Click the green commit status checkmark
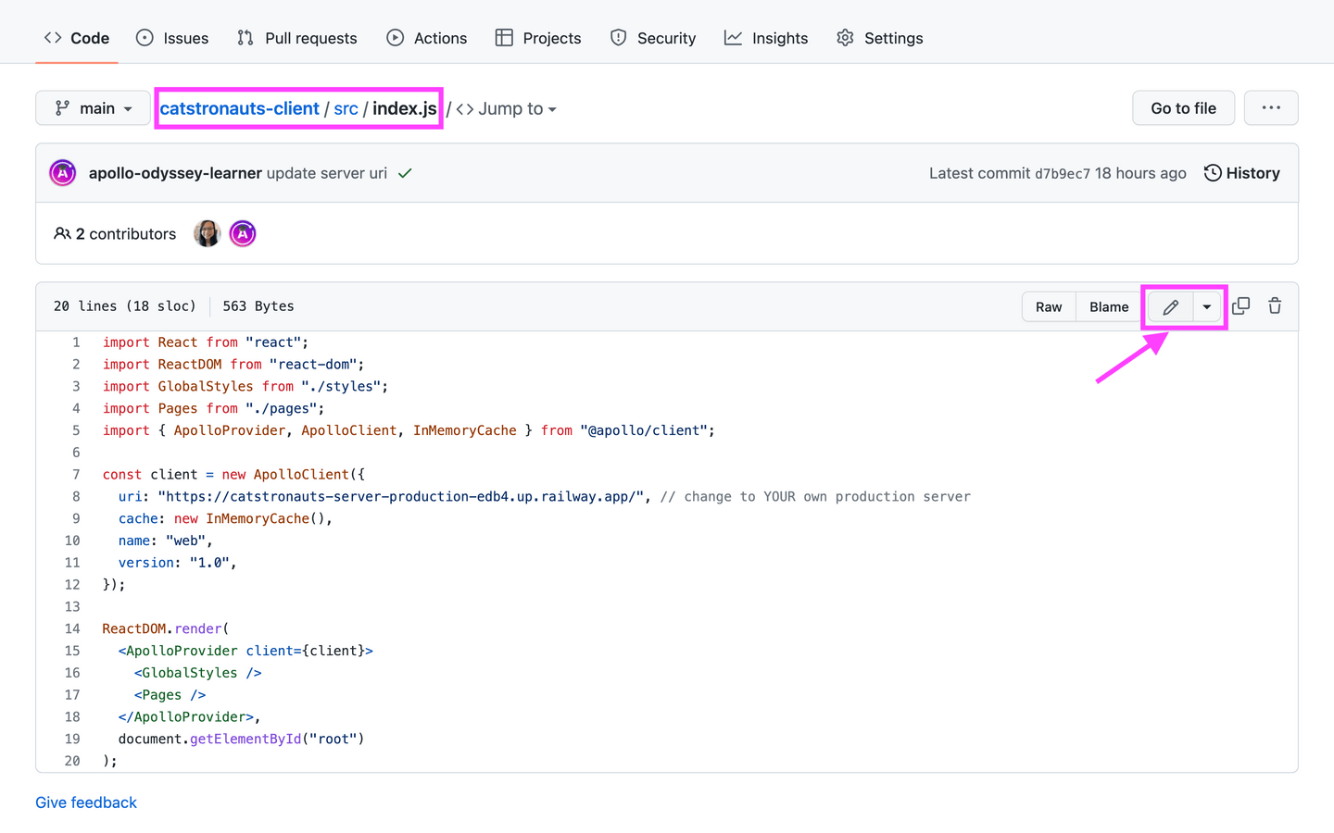The image size is (1334, 833). pyautogui.click(x=405, y=173)
